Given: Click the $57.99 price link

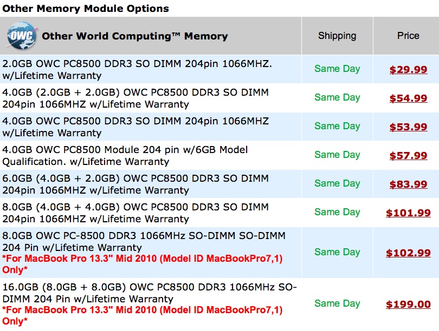Looking at the screenshot, I should 408,155.
